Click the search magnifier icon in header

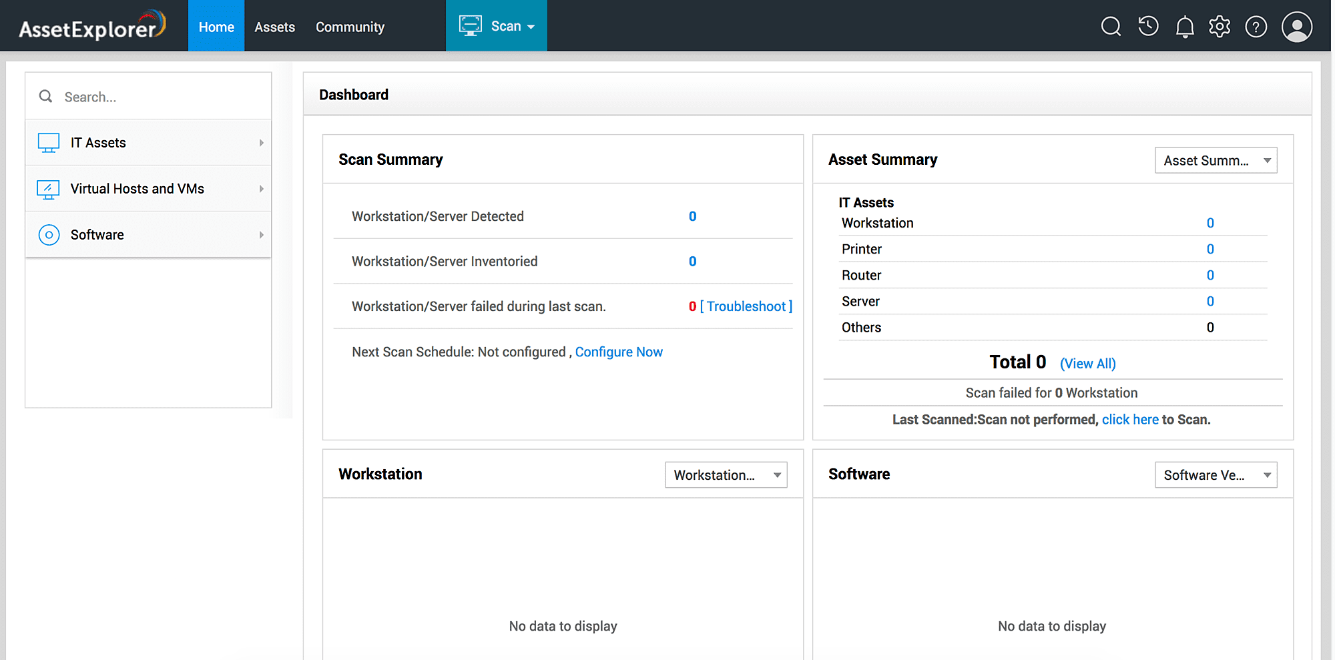pos(1111,27)
